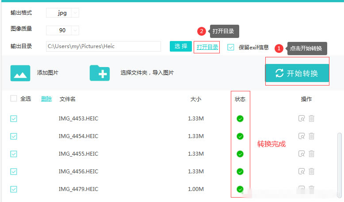Screen dimensions: 344x202
Task: Click the output directory path field
Action: pos(103,46)
